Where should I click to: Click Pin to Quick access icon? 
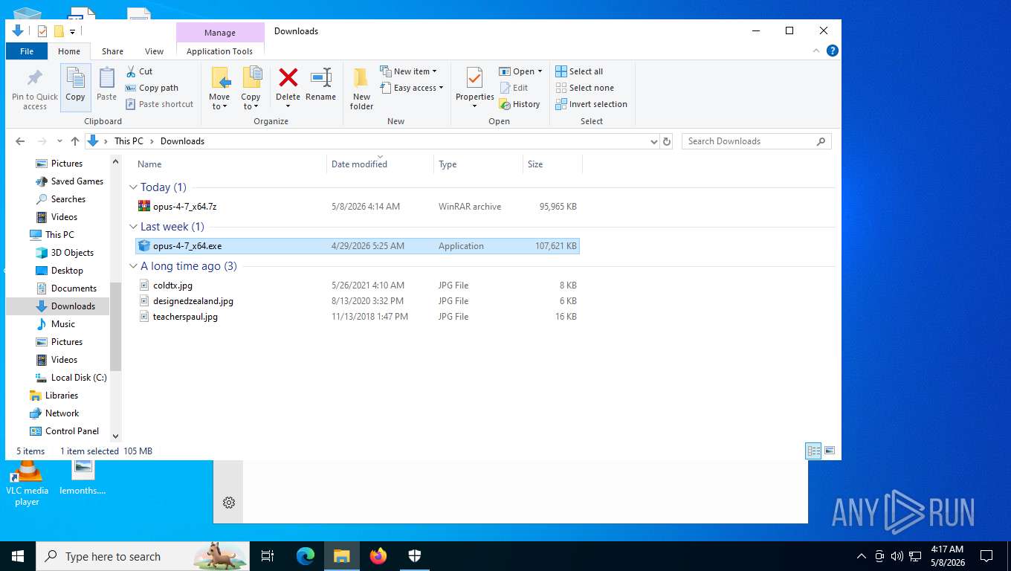click(x=34, y=78)
